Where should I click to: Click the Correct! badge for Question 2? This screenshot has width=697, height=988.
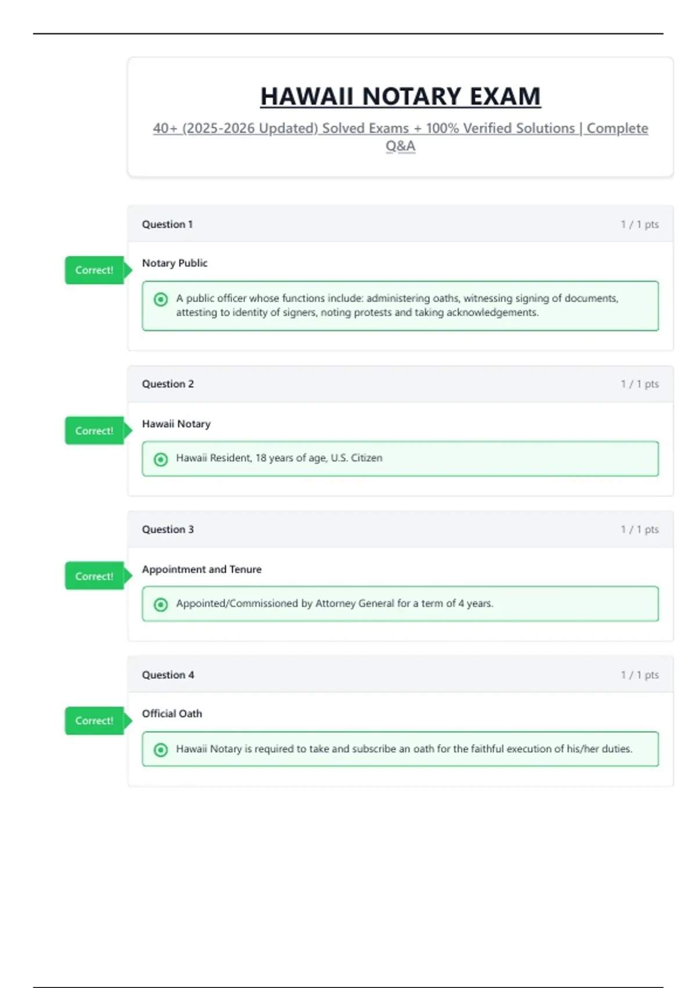[95, 431]
